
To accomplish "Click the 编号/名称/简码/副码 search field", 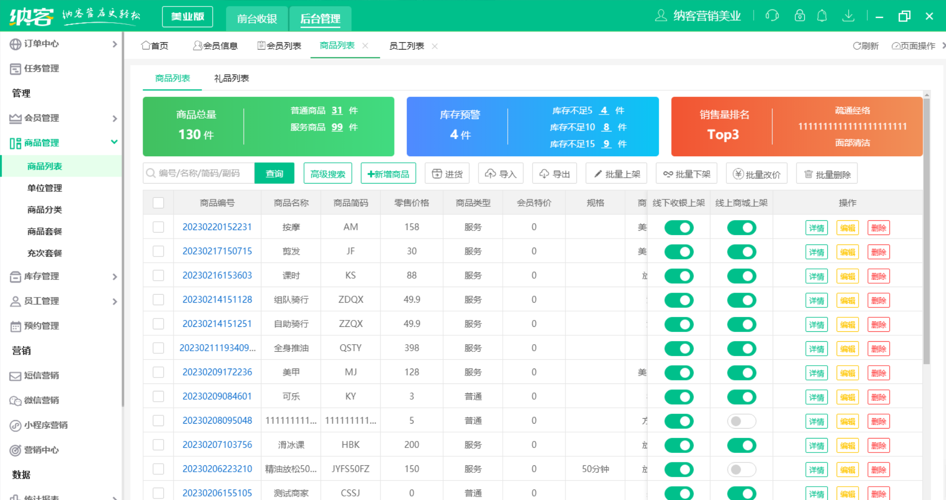I will click(199, 173).
